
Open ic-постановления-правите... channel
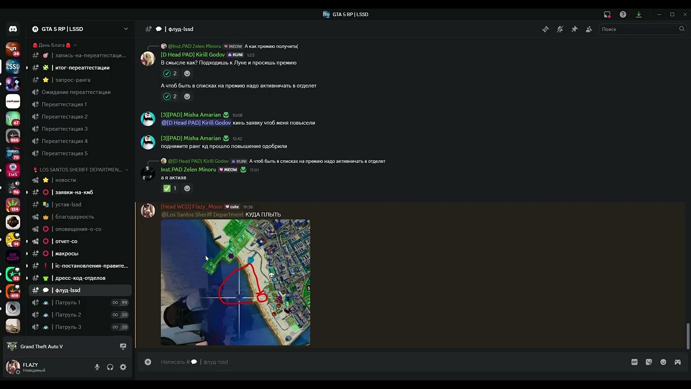(80, 266)
